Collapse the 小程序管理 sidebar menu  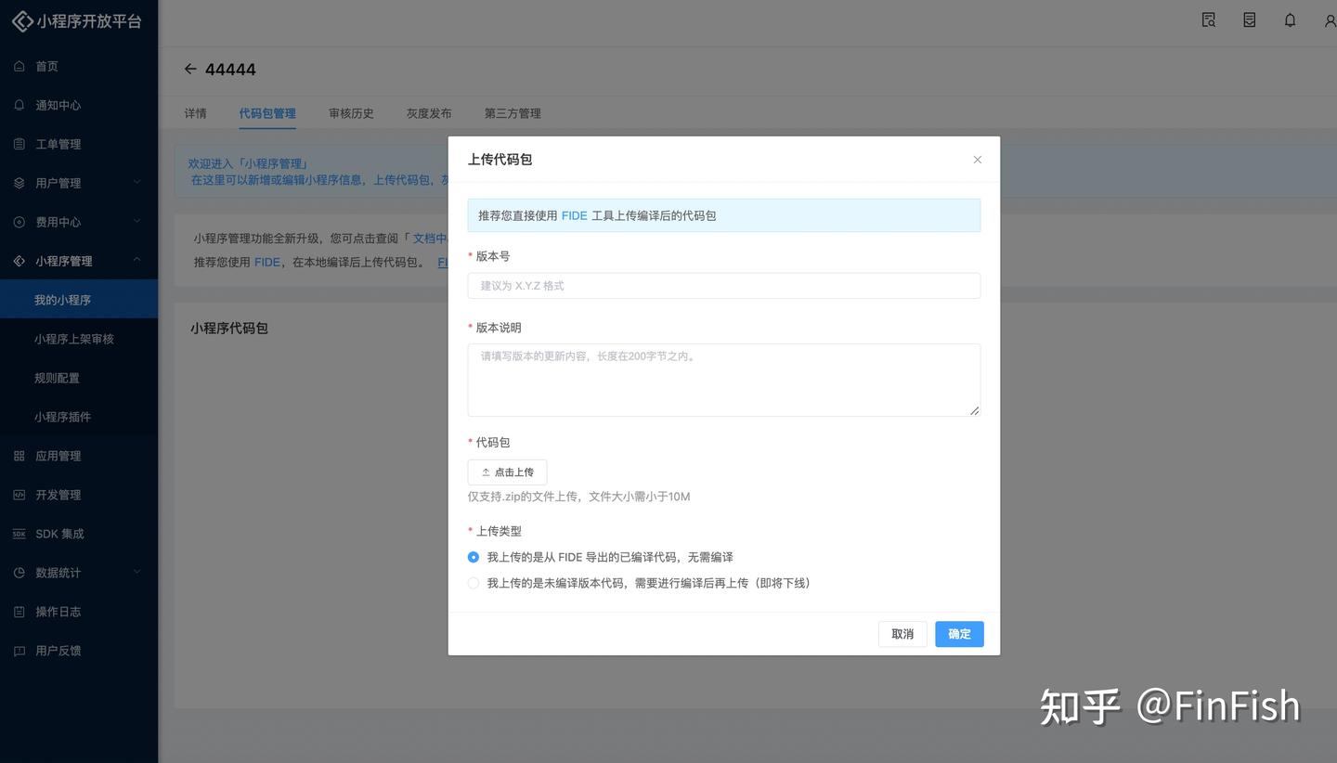click(136, 261)
